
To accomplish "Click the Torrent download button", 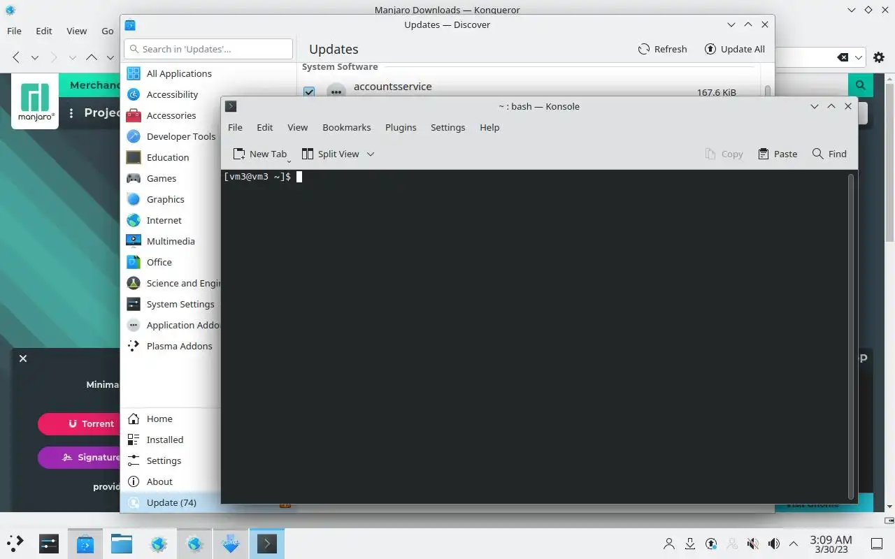I will (x=79, y=423).
